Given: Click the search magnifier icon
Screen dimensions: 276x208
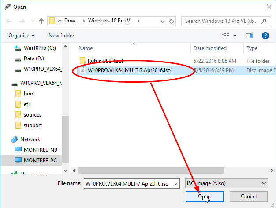Looking at the screenshot, I should 264,21.
